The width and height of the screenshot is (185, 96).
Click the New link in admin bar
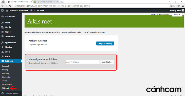click(42, 10)
